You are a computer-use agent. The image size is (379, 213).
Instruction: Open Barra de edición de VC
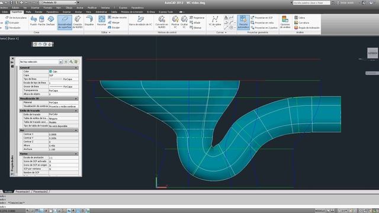[140, 21]
